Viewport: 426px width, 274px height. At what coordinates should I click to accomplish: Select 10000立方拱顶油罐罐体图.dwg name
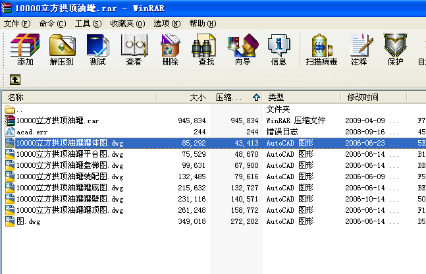pos(70,143)
